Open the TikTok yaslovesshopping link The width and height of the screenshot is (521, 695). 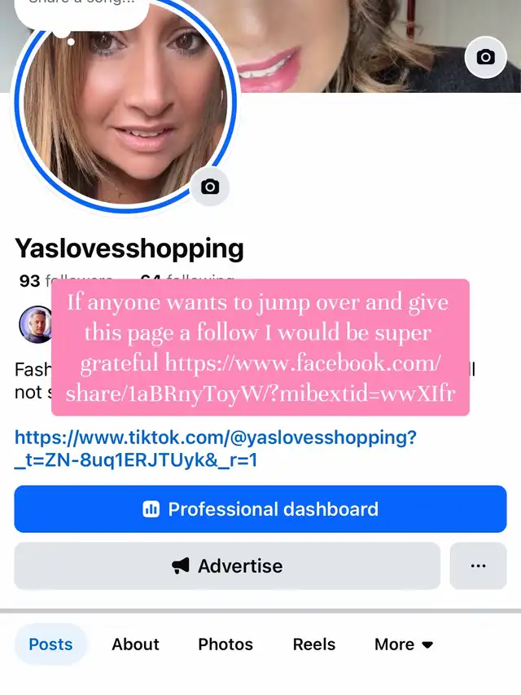[x=216, y=449]
